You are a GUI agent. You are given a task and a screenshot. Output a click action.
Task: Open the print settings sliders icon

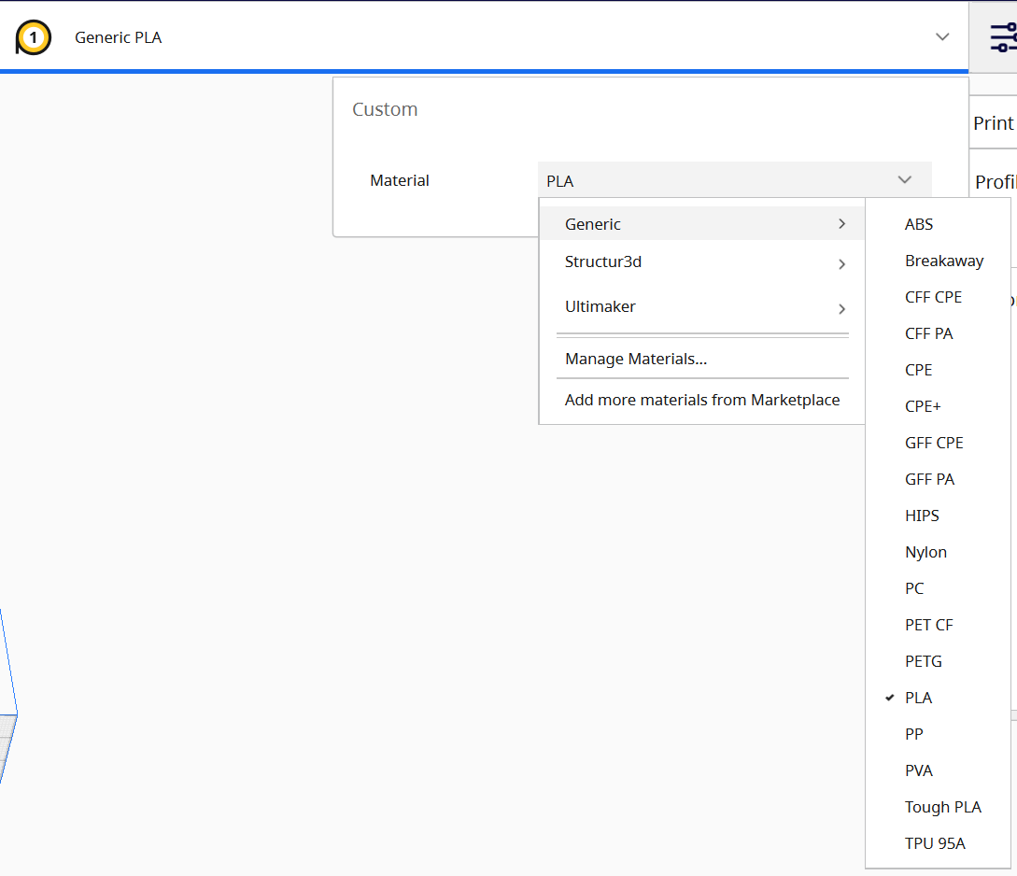tap(1003, 37)
